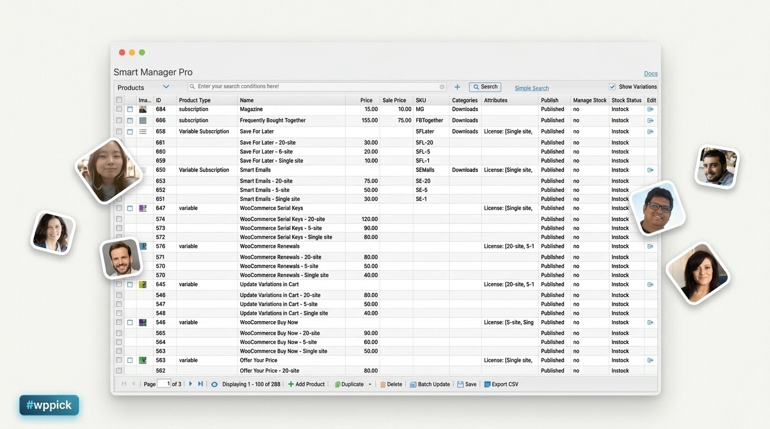Click the edit icon for Magazine row
The image size is (770, 429).
pyautogui.click(x=650, y=109)
